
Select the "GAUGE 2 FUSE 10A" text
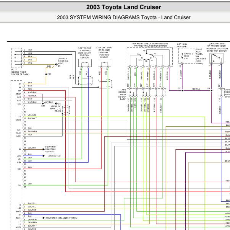(188, 56)
